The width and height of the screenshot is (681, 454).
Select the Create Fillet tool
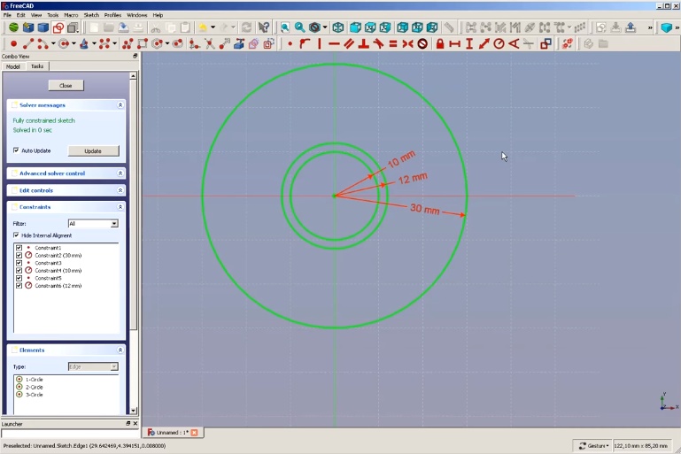point(195,44)
